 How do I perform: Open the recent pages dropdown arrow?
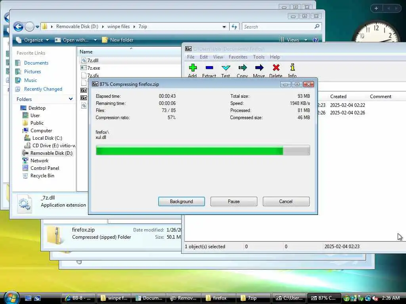(x=37, y=27)
